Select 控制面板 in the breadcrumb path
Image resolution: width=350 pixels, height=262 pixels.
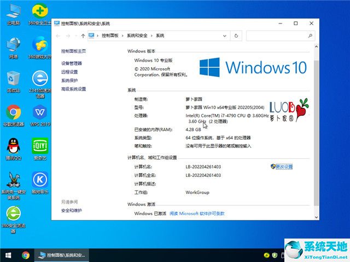click(x=110, y=35)
